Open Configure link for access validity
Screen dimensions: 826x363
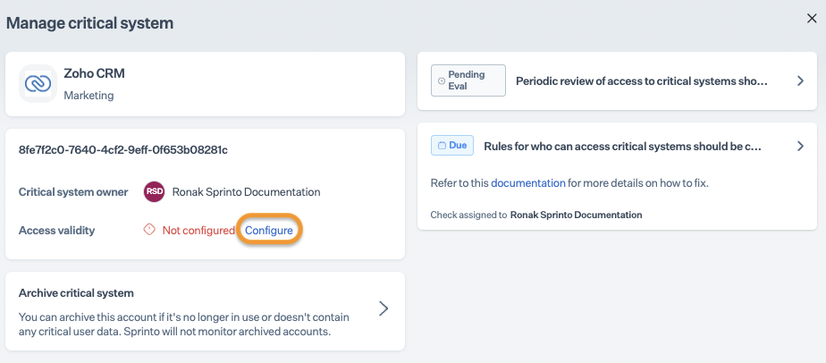pos(269,231)
